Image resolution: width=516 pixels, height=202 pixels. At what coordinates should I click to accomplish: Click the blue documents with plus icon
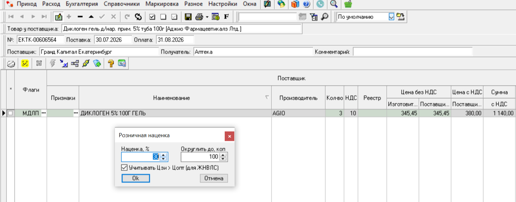coord(97,63)
